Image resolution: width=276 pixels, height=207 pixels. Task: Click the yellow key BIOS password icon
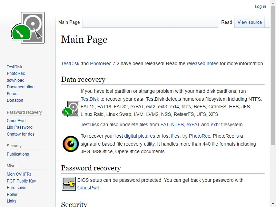pos(69,184)
